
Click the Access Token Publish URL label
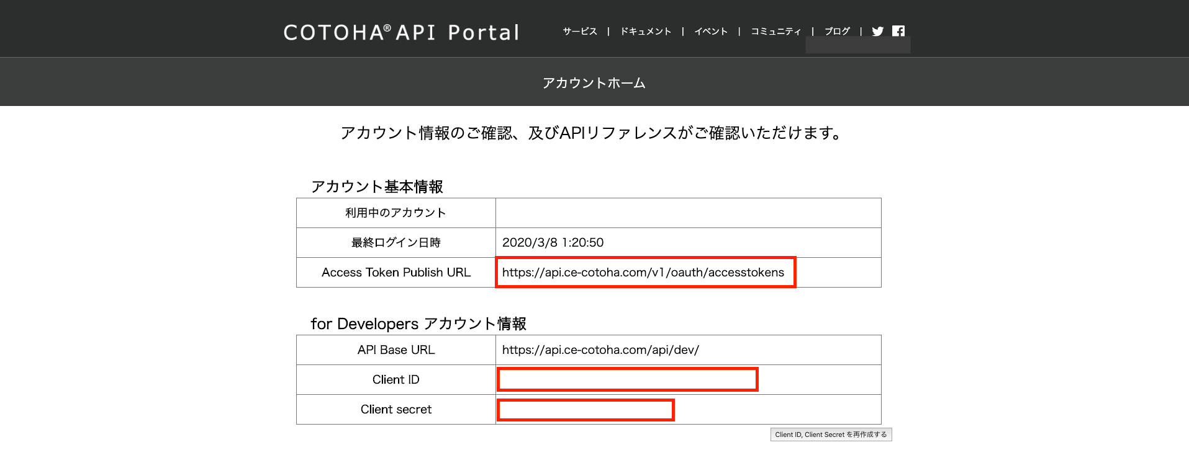click(396, 273)
